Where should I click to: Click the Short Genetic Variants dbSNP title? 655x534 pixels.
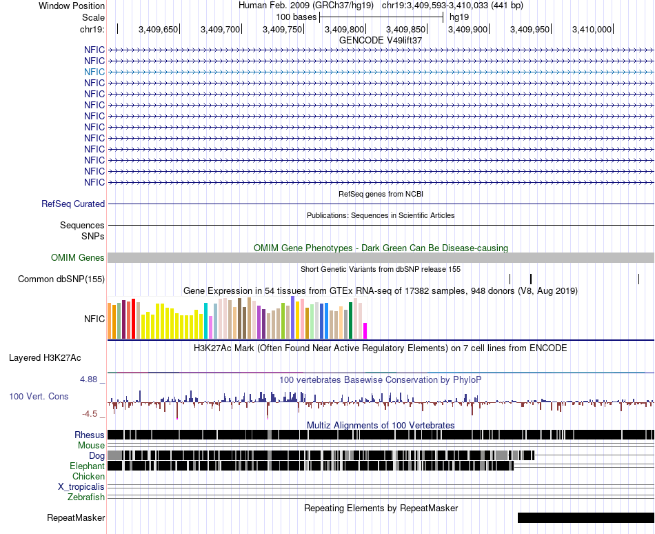tap(381, 269)
